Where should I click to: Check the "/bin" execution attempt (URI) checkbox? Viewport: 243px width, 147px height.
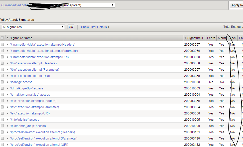click(2, 76)
